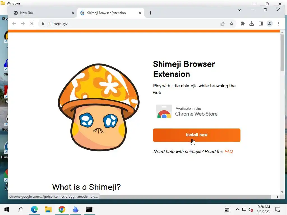Go back to previous page
This screenshot has width=287, height=215.
coord(14,24)
